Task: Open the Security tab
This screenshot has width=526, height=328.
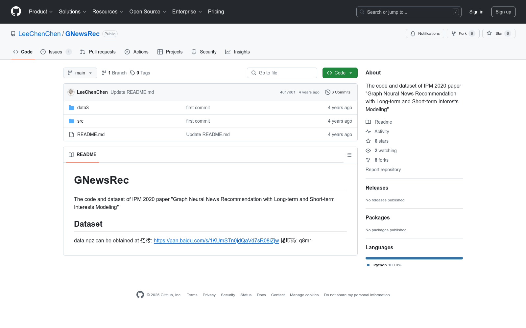Action: tap(204, 52)
